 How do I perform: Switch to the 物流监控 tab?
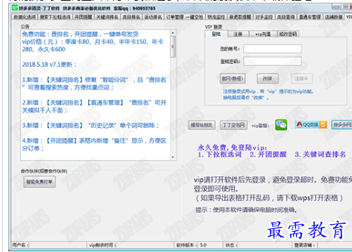pyautogui.click(x=217, y=17)
